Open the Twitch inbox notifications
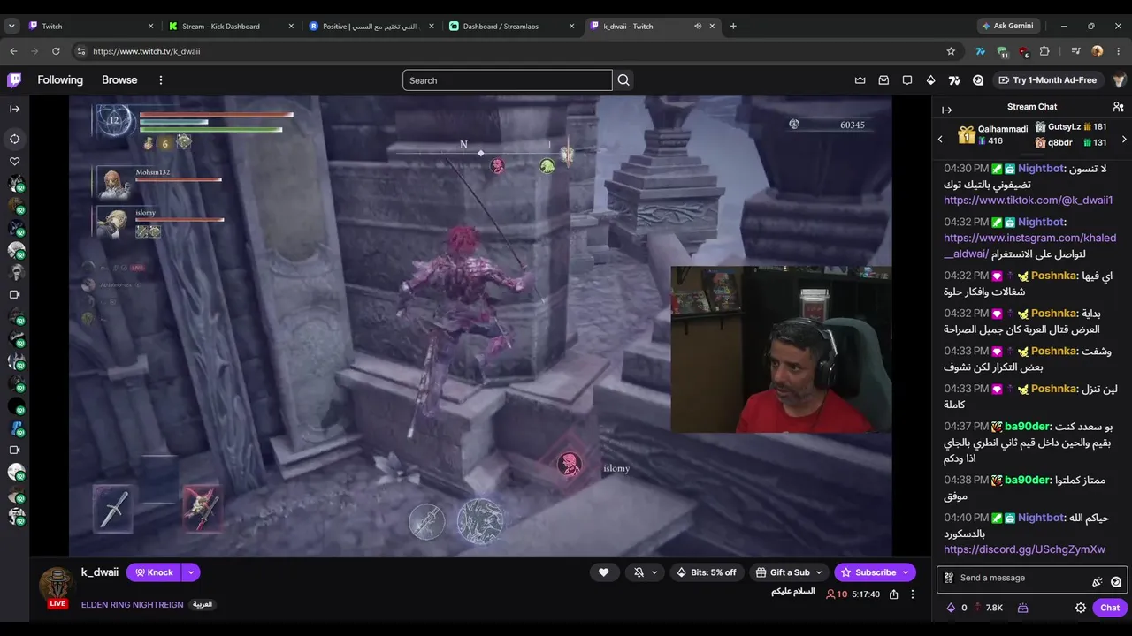The image size is (1132, 636). 883,80
